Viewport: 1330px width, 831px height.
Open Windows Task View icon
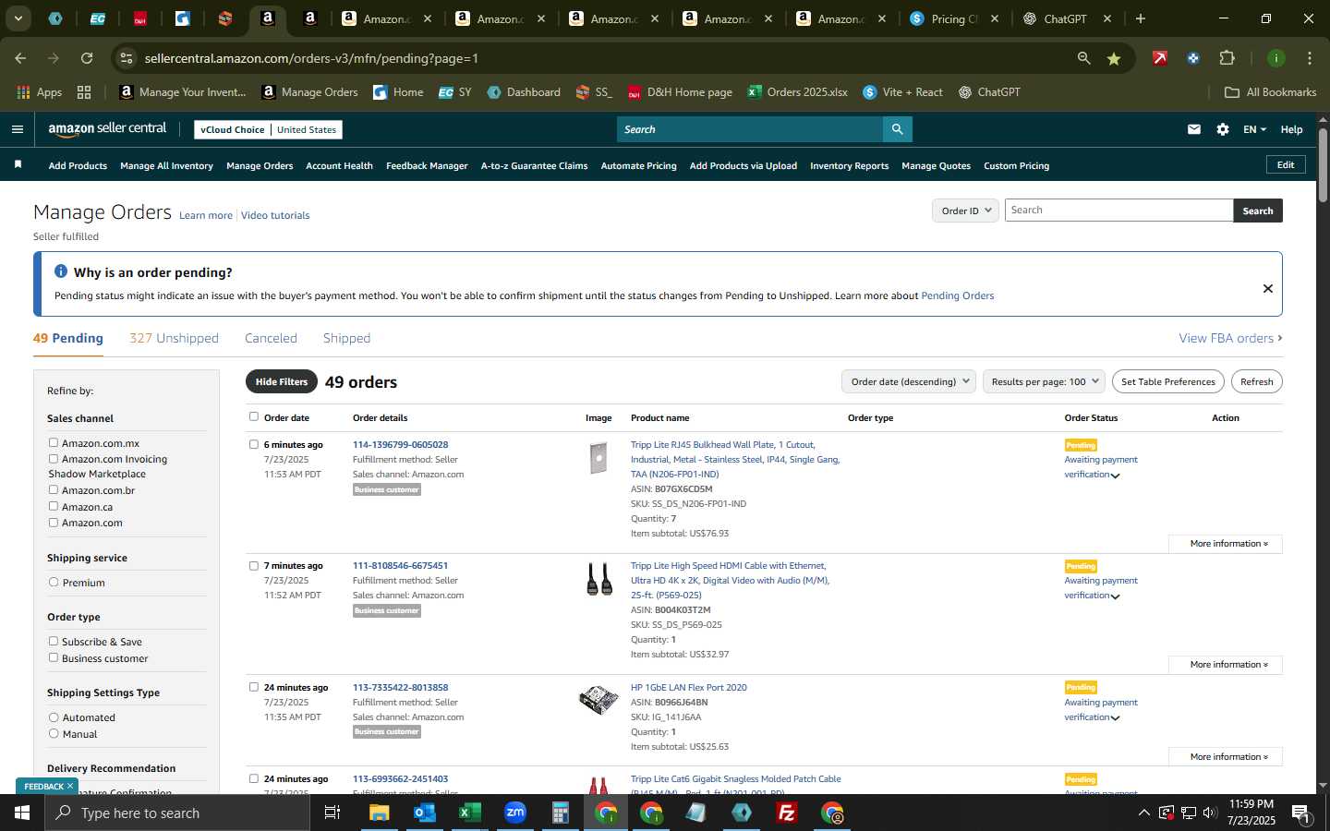coord(332,813)
